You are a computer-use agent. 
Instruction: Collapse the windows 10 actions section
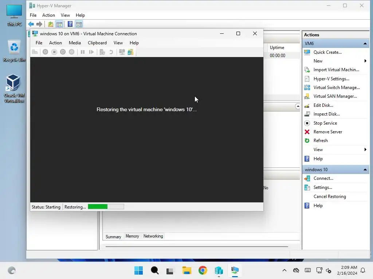(365, 170)
